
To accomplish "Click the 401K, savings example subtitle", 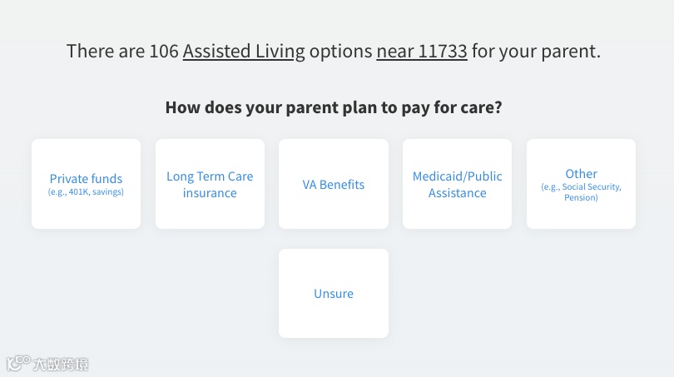I will tap(86, 192).
